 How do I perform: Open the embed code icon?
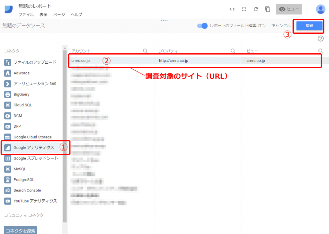click(232, 9)
